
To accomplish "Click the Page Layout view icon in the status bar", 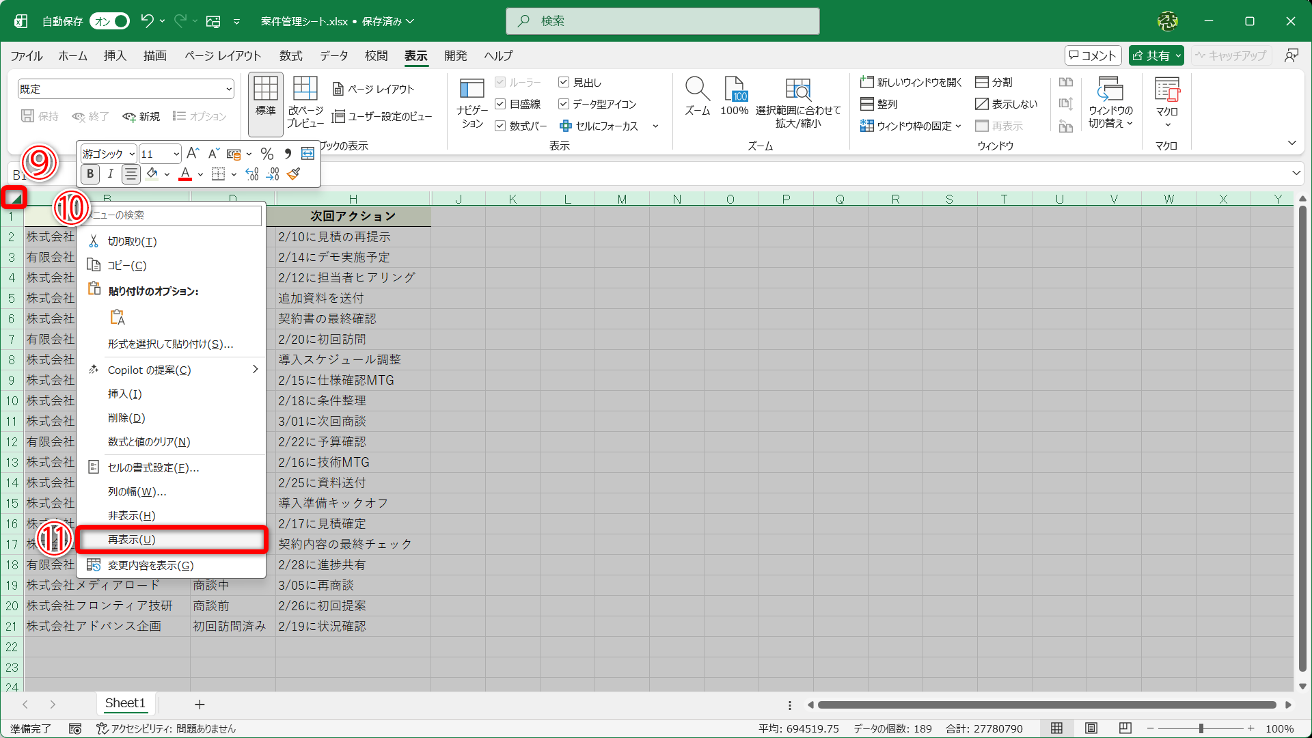I will [x=1091, y=728].
